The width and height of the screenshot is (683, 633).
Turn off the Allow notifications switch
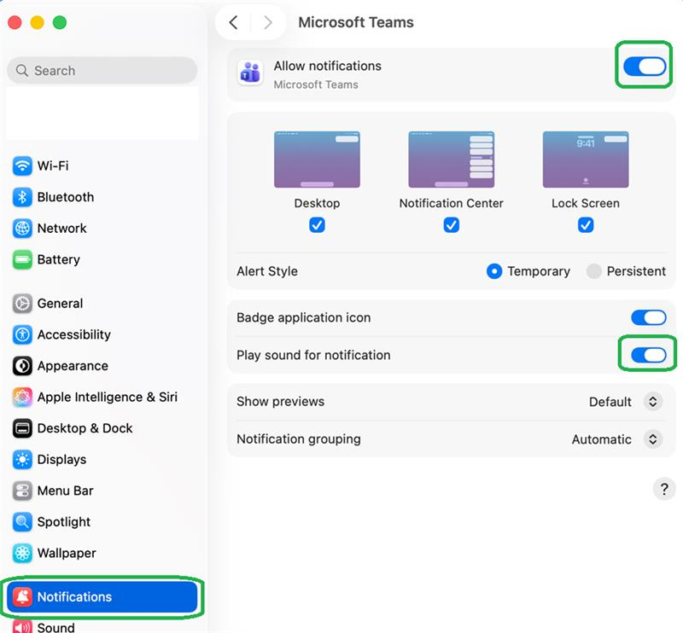(x=645, y=67)
